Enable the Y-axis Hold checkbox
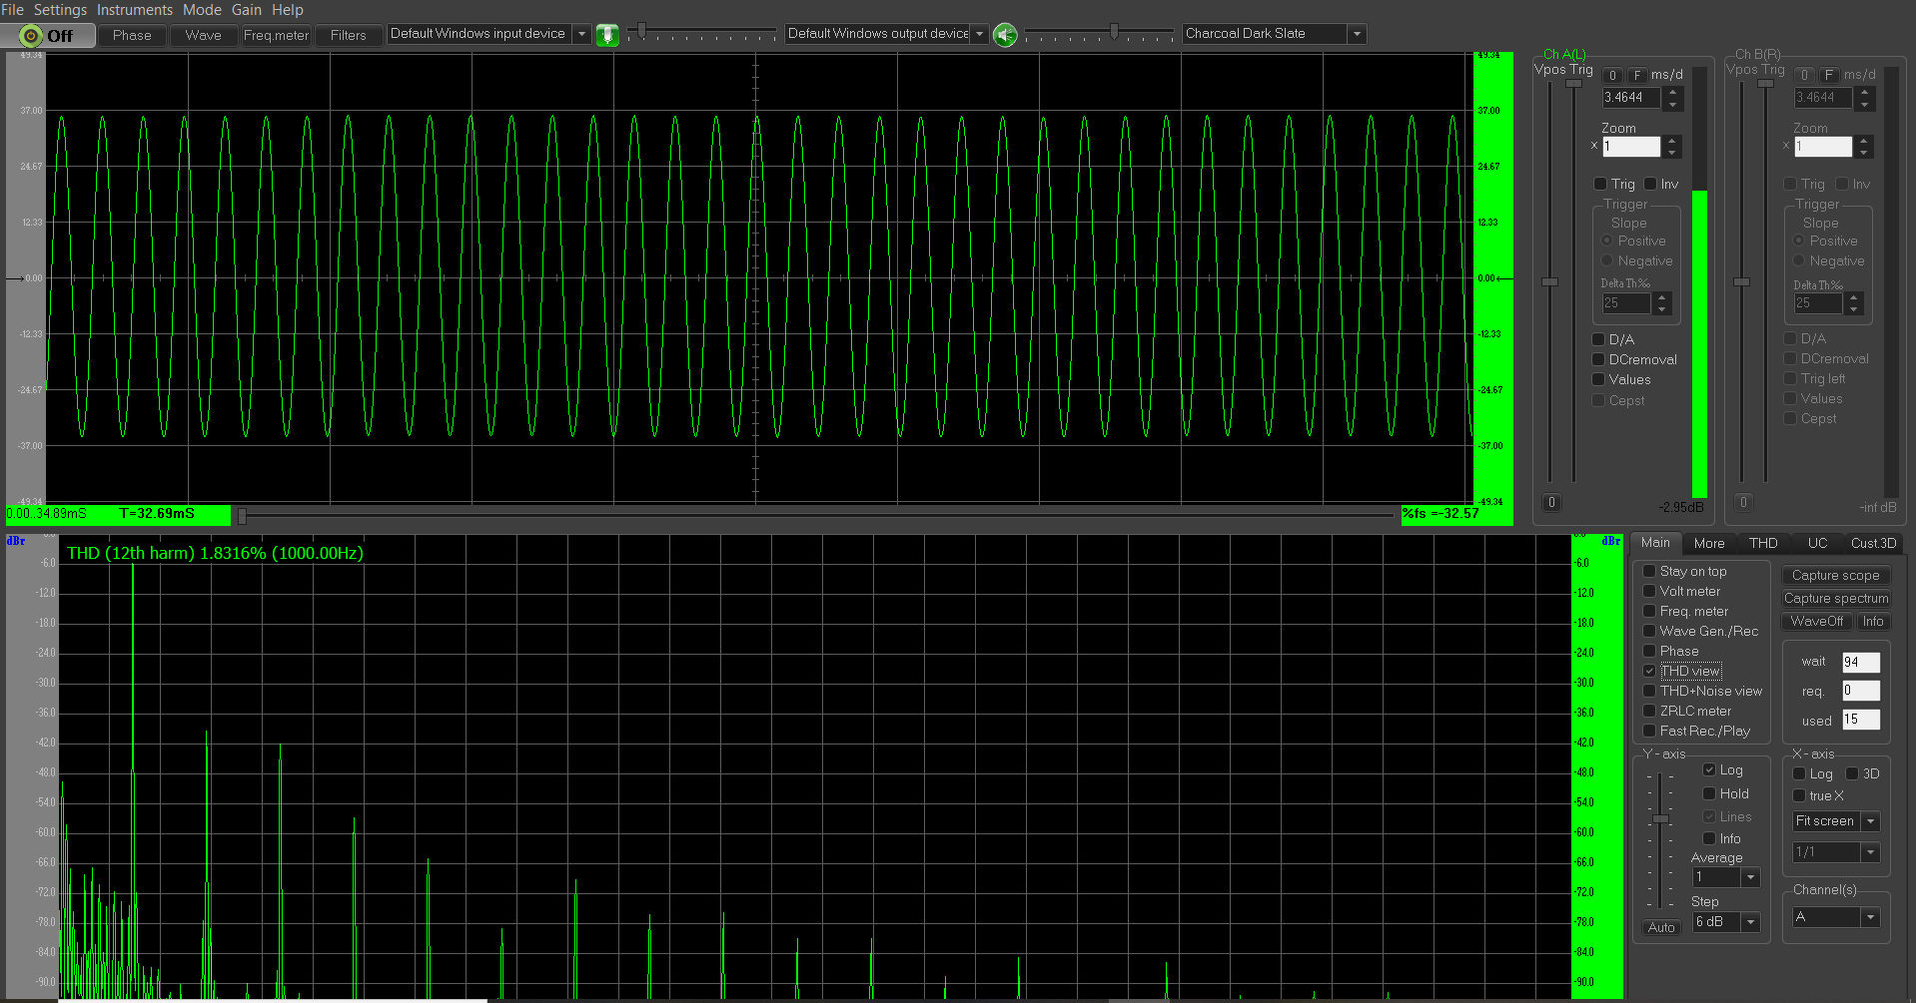The image size is (1916, 1003). point(1709,793)
